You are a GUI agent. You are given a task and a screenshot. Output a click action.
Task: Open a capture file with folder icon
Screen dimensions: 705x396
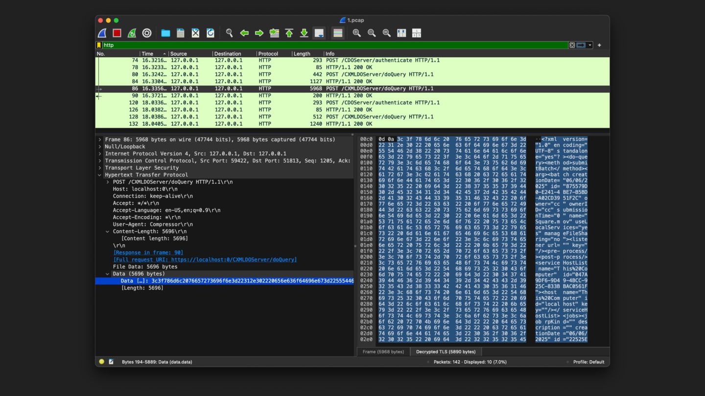coord(165,33)
